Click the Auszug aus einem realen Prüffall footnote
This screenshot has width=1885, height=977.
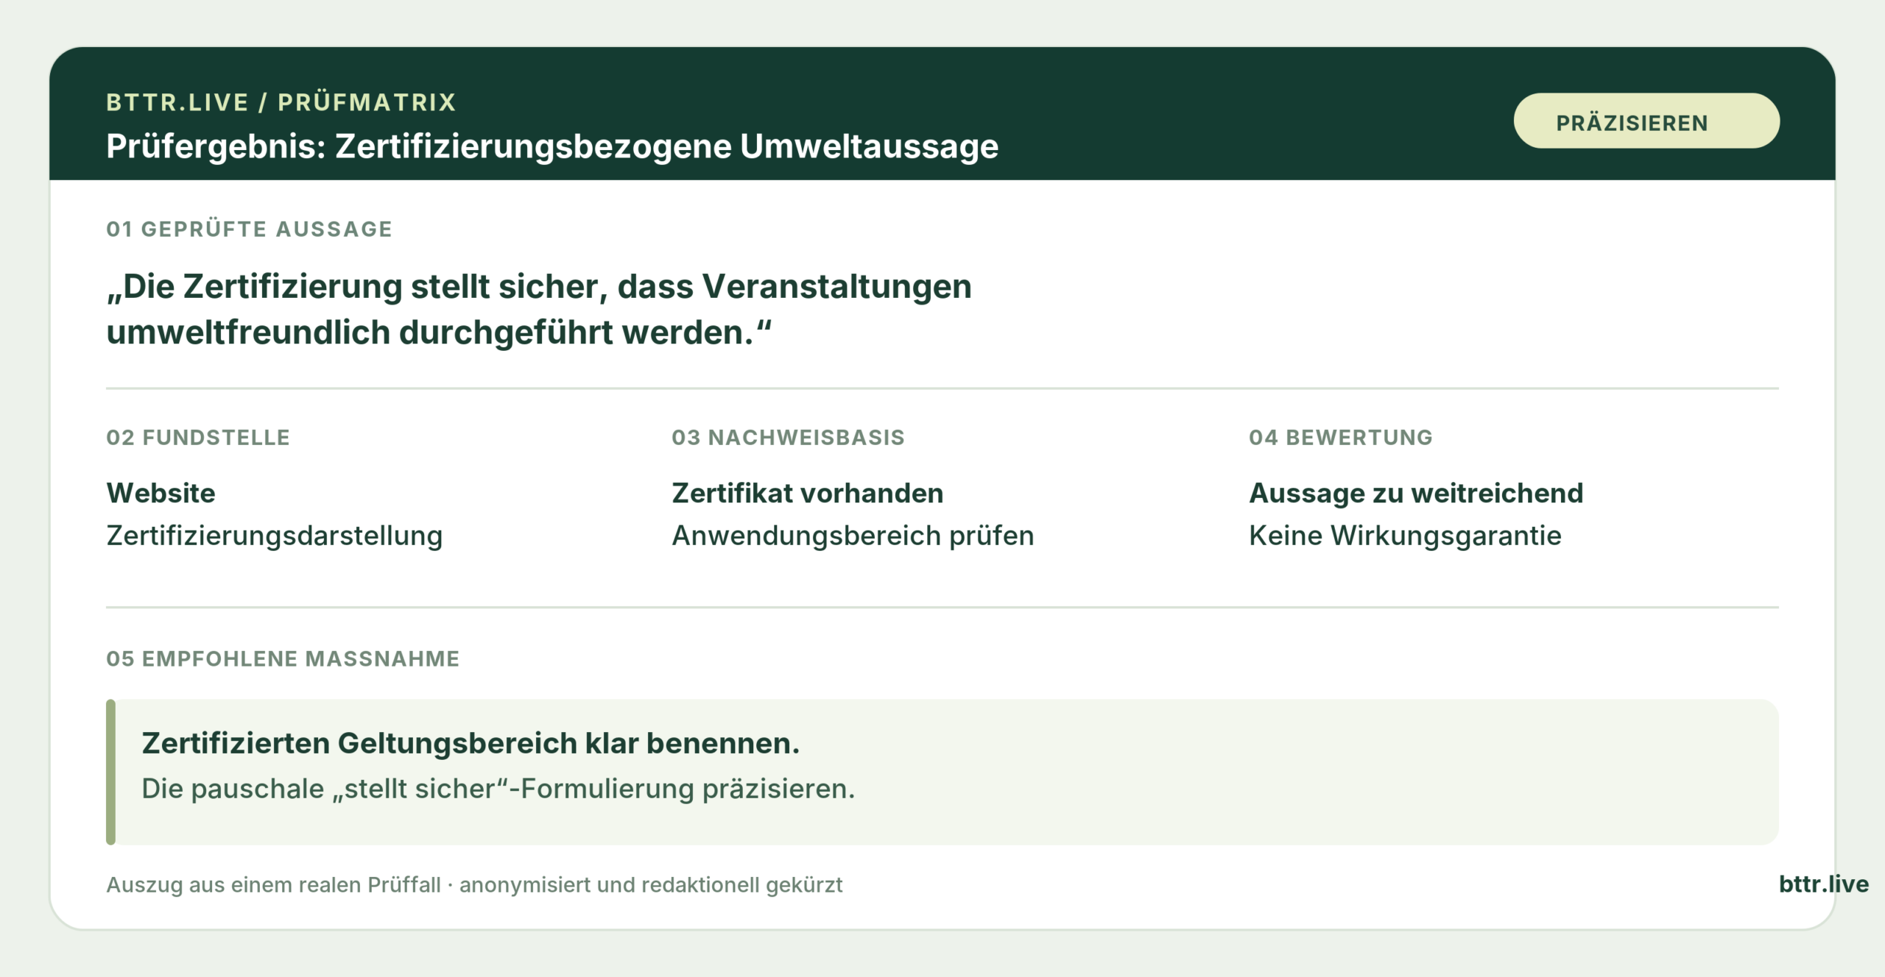tap(474, 884)
